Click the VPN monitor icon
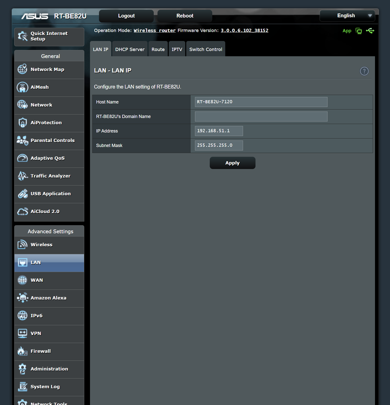This screenshot has width=390, height=405. click(x=22, y=333)
